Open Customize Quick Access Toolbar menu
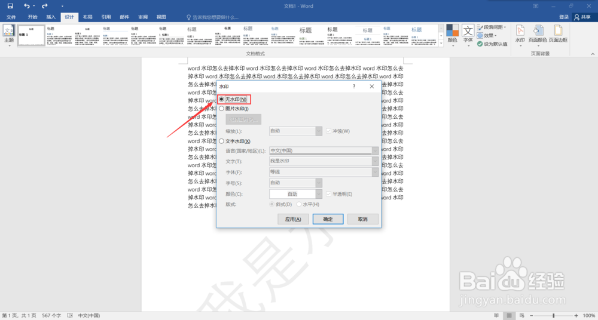This screenshot has height=320, width=598. [62, 6]
